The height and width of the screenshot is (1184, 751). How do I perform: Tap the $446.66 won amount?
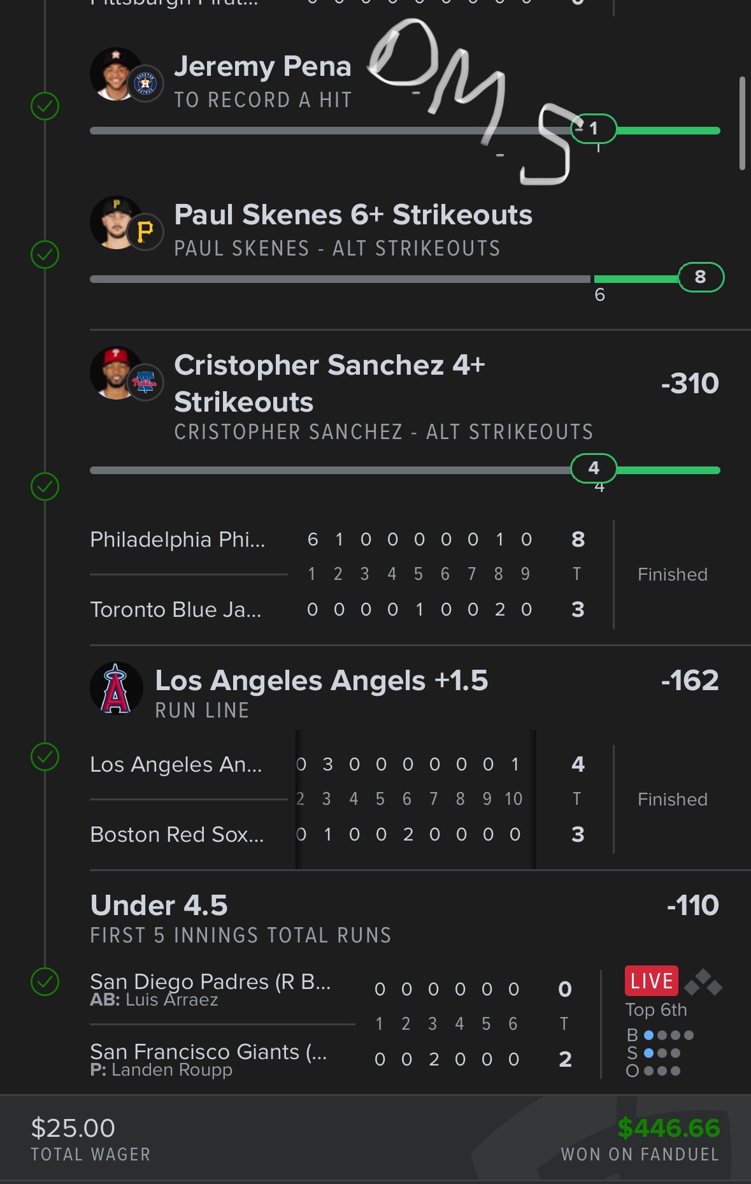coord(669,1129)
